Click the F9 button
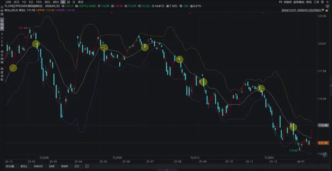This screenshot has width=332, height=171. 280,2
